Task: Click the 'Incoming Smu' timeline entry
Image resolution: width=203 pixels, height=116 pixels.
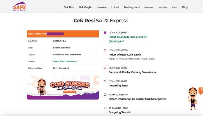Action: point(118,86)
